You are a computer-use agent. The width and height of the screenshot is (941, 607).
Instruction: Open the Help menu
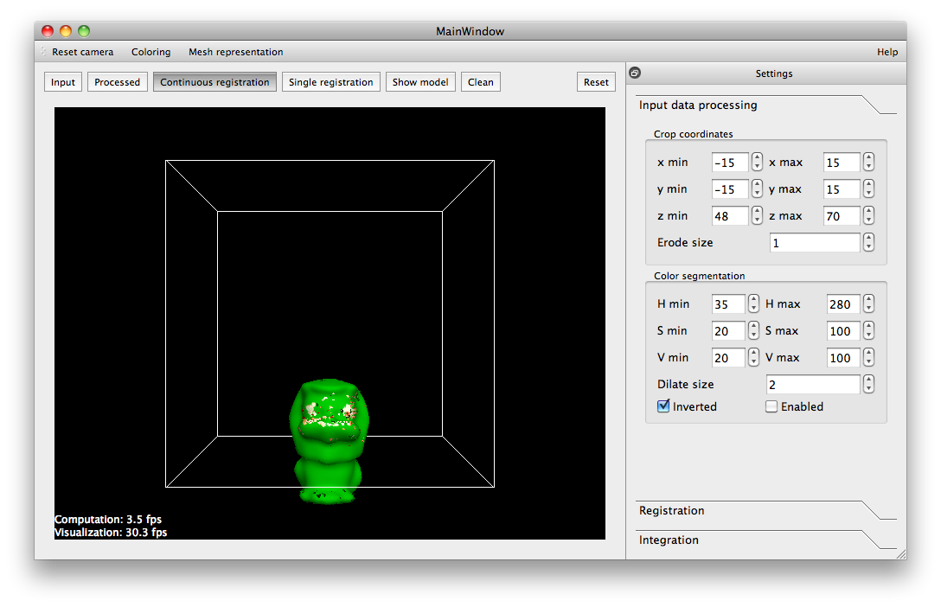[887, 52]
